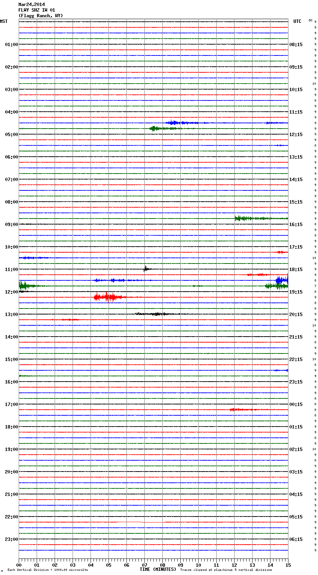Click the 09:15 UTC time label
This screenshot has height=575, width=318.
click(296, 67)
